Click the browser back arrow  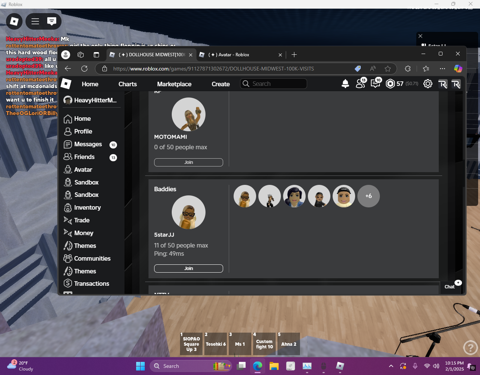pyautogui.click(x=68, y=69)
